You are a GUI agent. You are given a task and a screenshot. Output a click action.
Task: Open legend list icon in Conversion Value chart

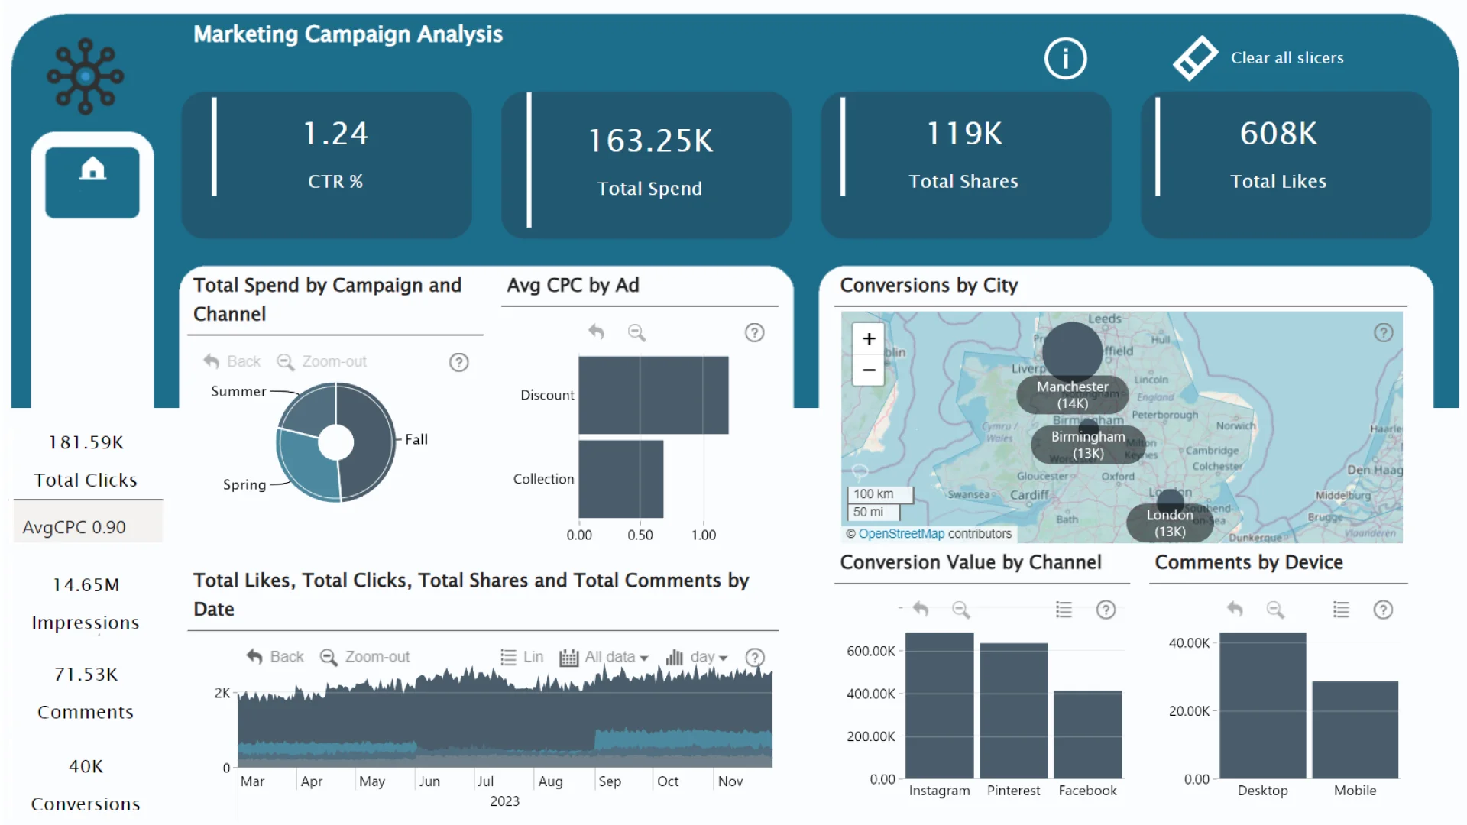pos(1064,610)
